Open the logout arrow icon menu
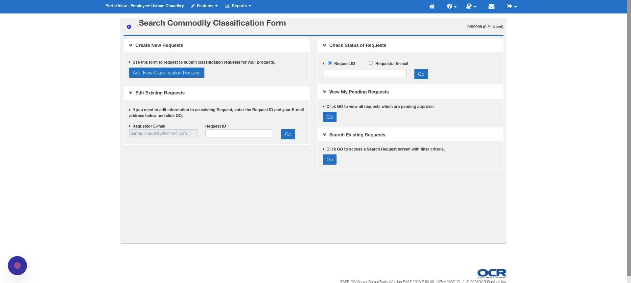The width and height of the screenshot is (631, 283). click(x=511, y=6)
